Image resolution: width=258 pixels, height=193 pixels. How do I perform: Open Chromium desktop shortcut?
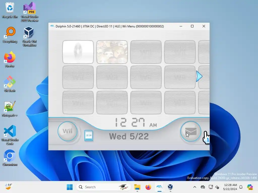point(10,158)
